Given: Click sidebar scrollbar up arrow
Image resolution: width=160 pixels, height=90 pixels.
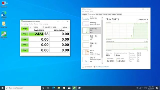Looking at the screenshot, I should pyautogui.click(x=102, y=17).
